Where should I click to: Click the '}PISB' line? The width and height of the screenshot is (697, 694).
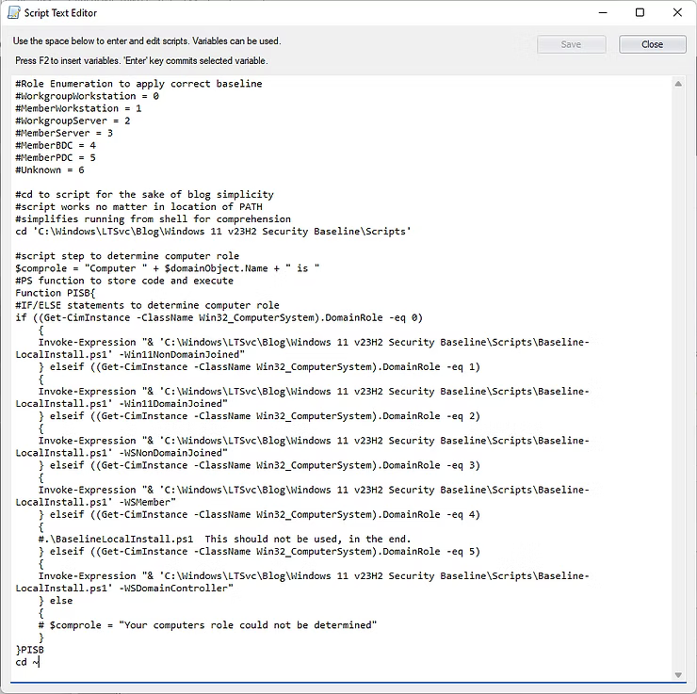coord(30,650)
